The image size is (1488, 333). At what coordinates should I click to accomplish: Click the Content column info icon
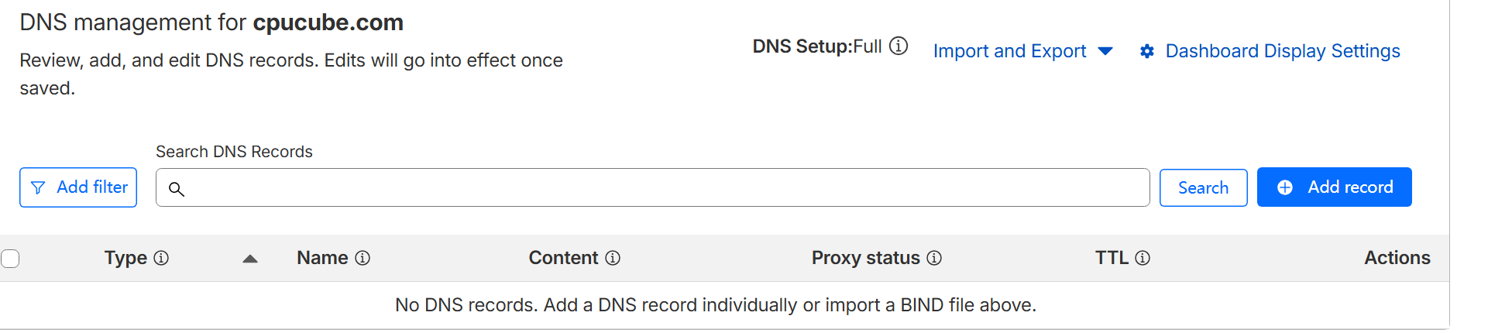coord(613,258)
